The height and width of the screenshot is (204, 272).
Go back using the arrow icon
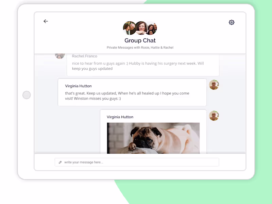point(46,21)
